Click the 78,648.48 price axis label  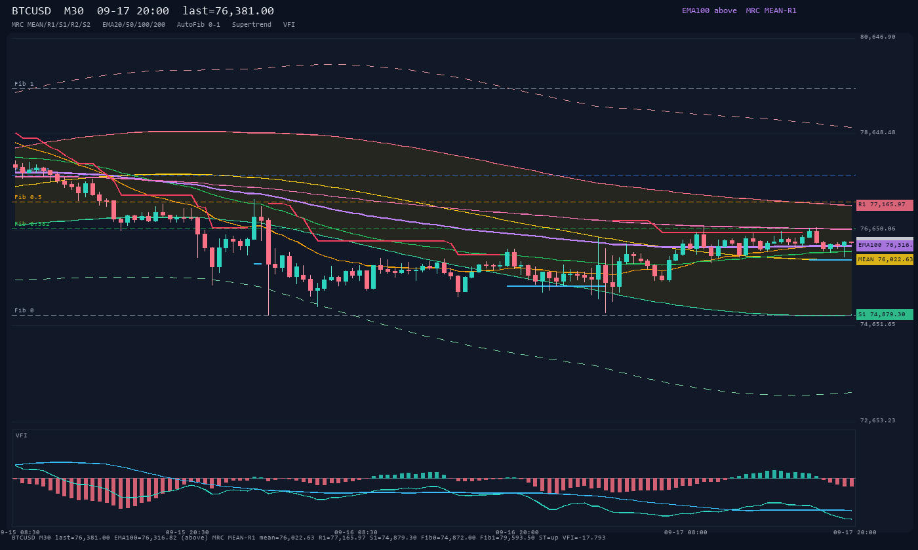tap(877, 132)
